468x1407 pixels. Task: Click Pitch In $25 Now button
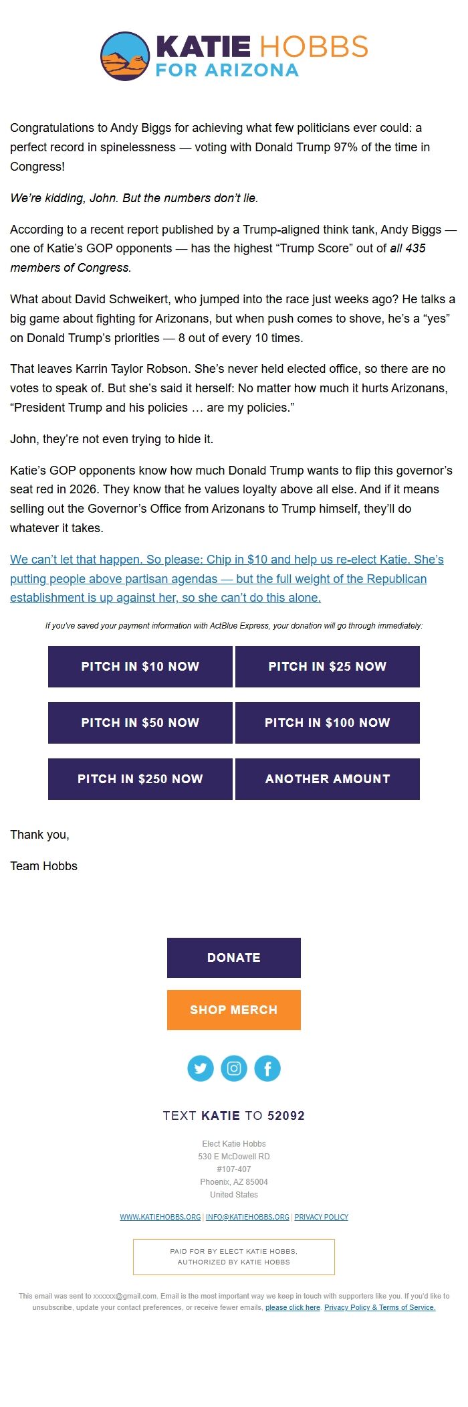click(328, 667)
